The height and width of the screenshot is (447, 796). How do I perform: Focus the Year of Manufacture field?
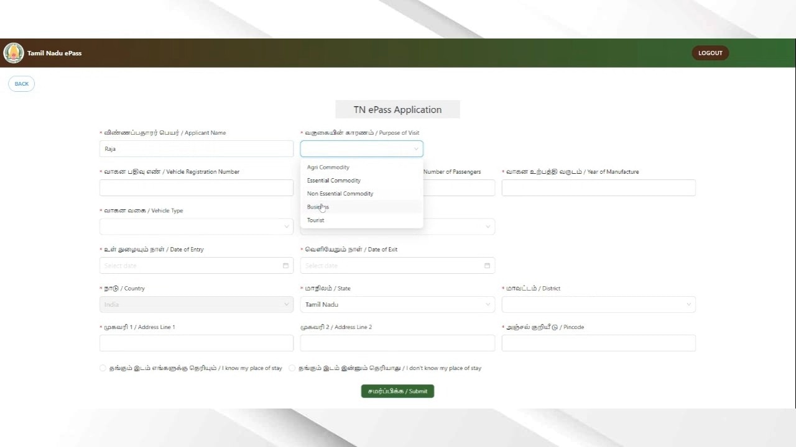[598, 187]
